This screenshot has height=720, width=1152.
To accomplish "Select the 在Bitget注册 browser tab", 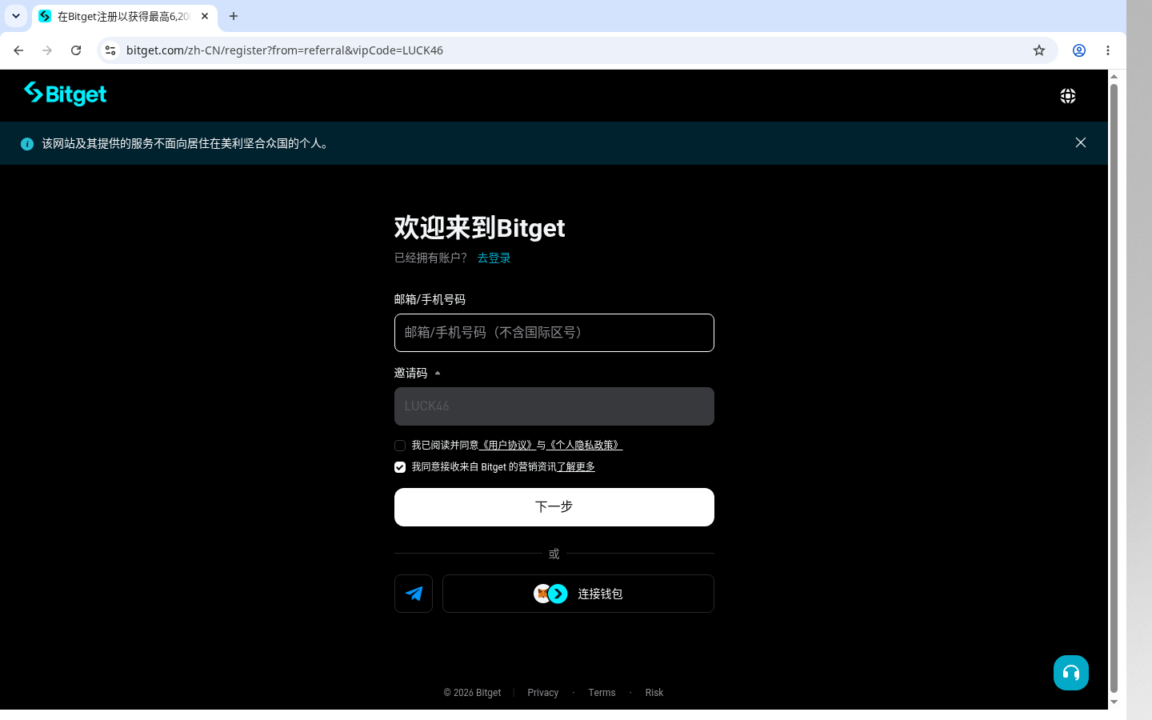I will [x=124, y=16].
